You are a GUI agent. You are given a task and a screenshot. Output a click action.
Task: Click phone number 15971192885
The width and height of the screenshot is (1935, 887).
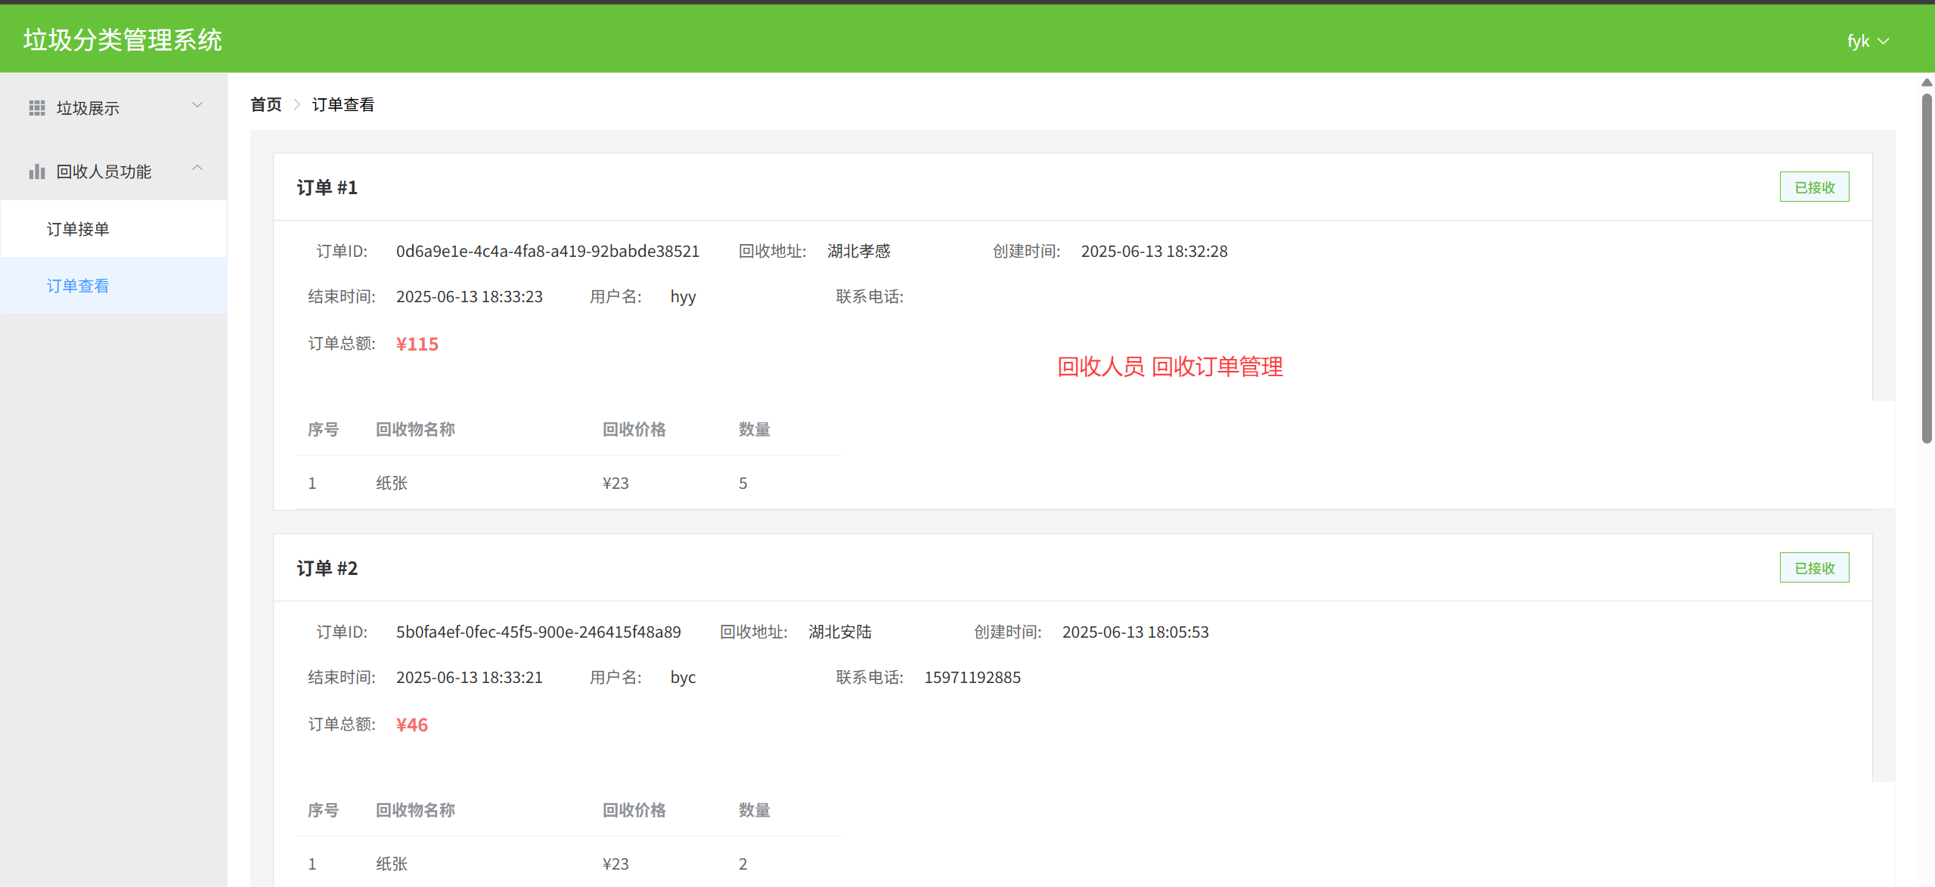pos(972,677)
